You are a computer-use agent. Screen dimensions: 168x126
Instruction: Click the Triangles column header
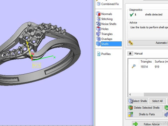(146, 62)
